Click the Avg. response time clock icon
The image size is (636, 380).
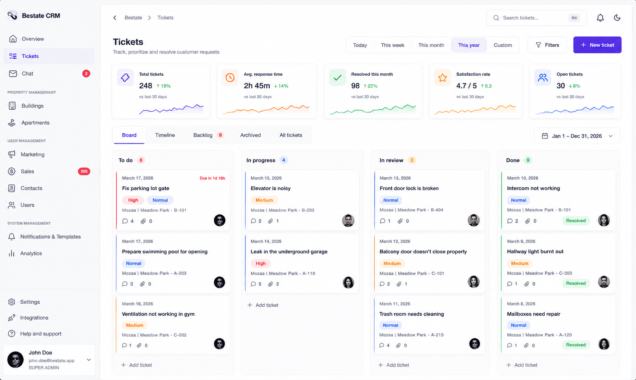tap(230, 78)
